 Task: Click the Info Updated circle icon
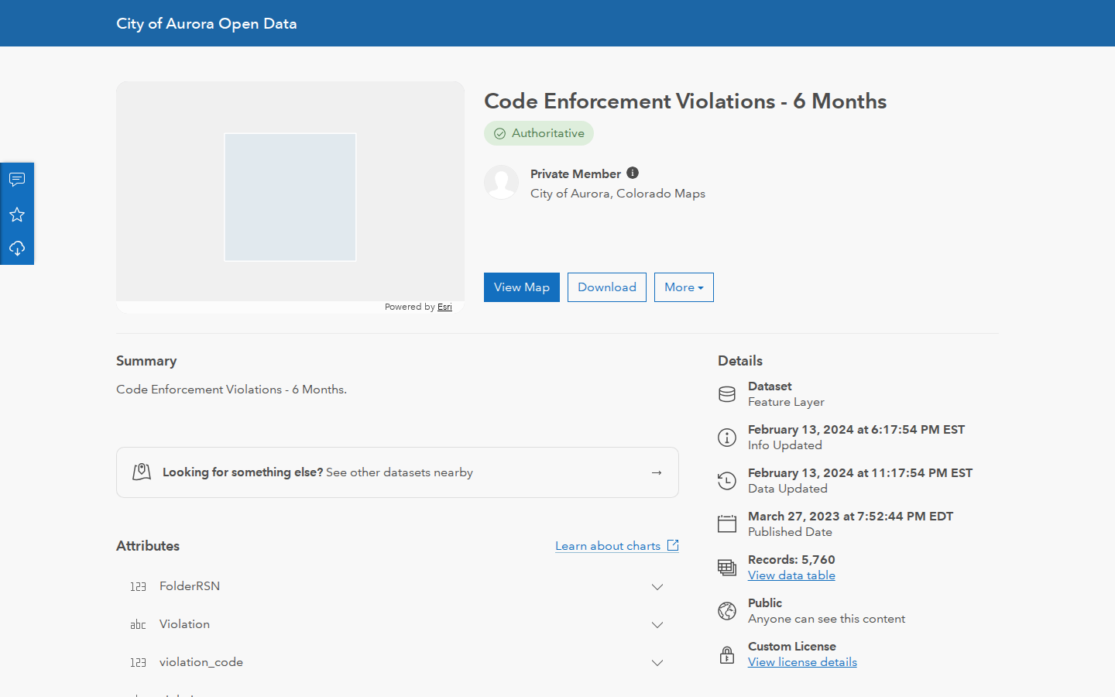coord(727,438)
